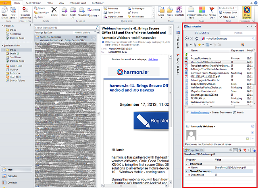Screen dimensions: 258x188
Task: Click the sort alphabetically icon in Properties
Action: pyautogui.click(x=240, y=150)
